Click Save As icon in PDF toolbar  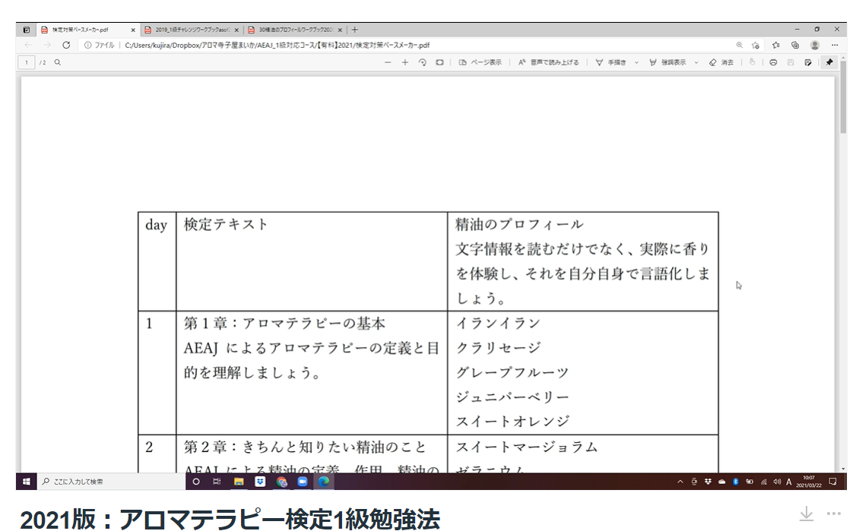tap(808, 62)
